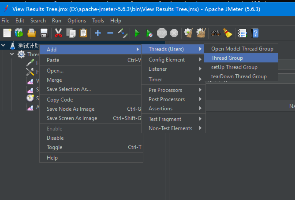Expand Post Processors submenu

(173, 99)
